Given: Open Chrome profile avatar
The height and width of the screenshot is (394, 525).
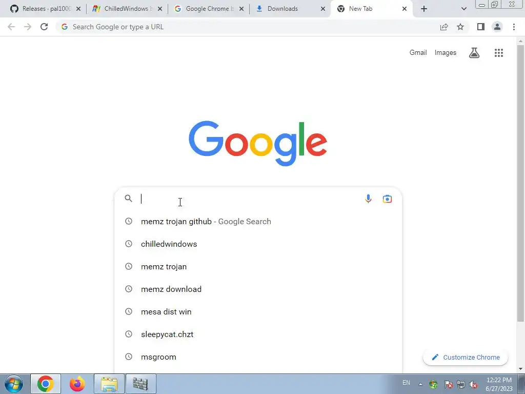Looking at the screenshot, I should pyautogui.click(x=497, y=27).
